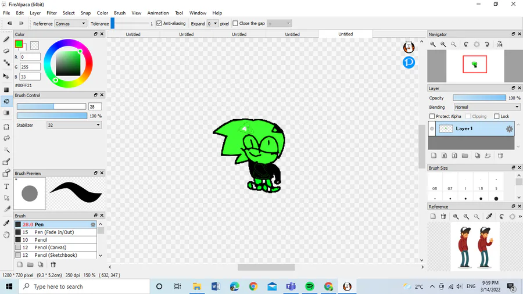The height and width of the screenshot is (294, 523).
Task: Select the Eyedropper tool
Action: pos(6,223)
